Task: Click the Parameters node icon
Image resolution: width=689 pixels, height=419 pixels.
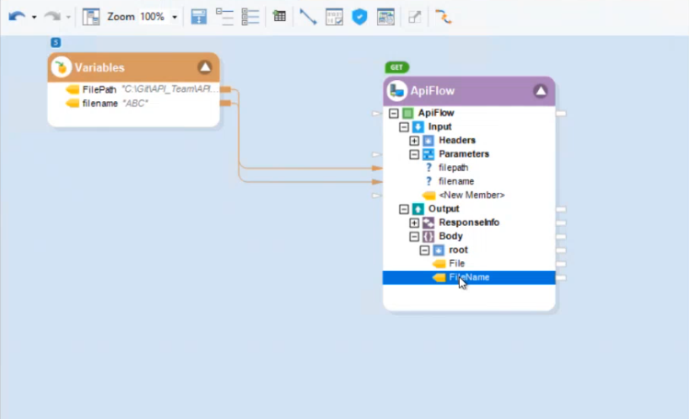Action: tap(428, 154)
